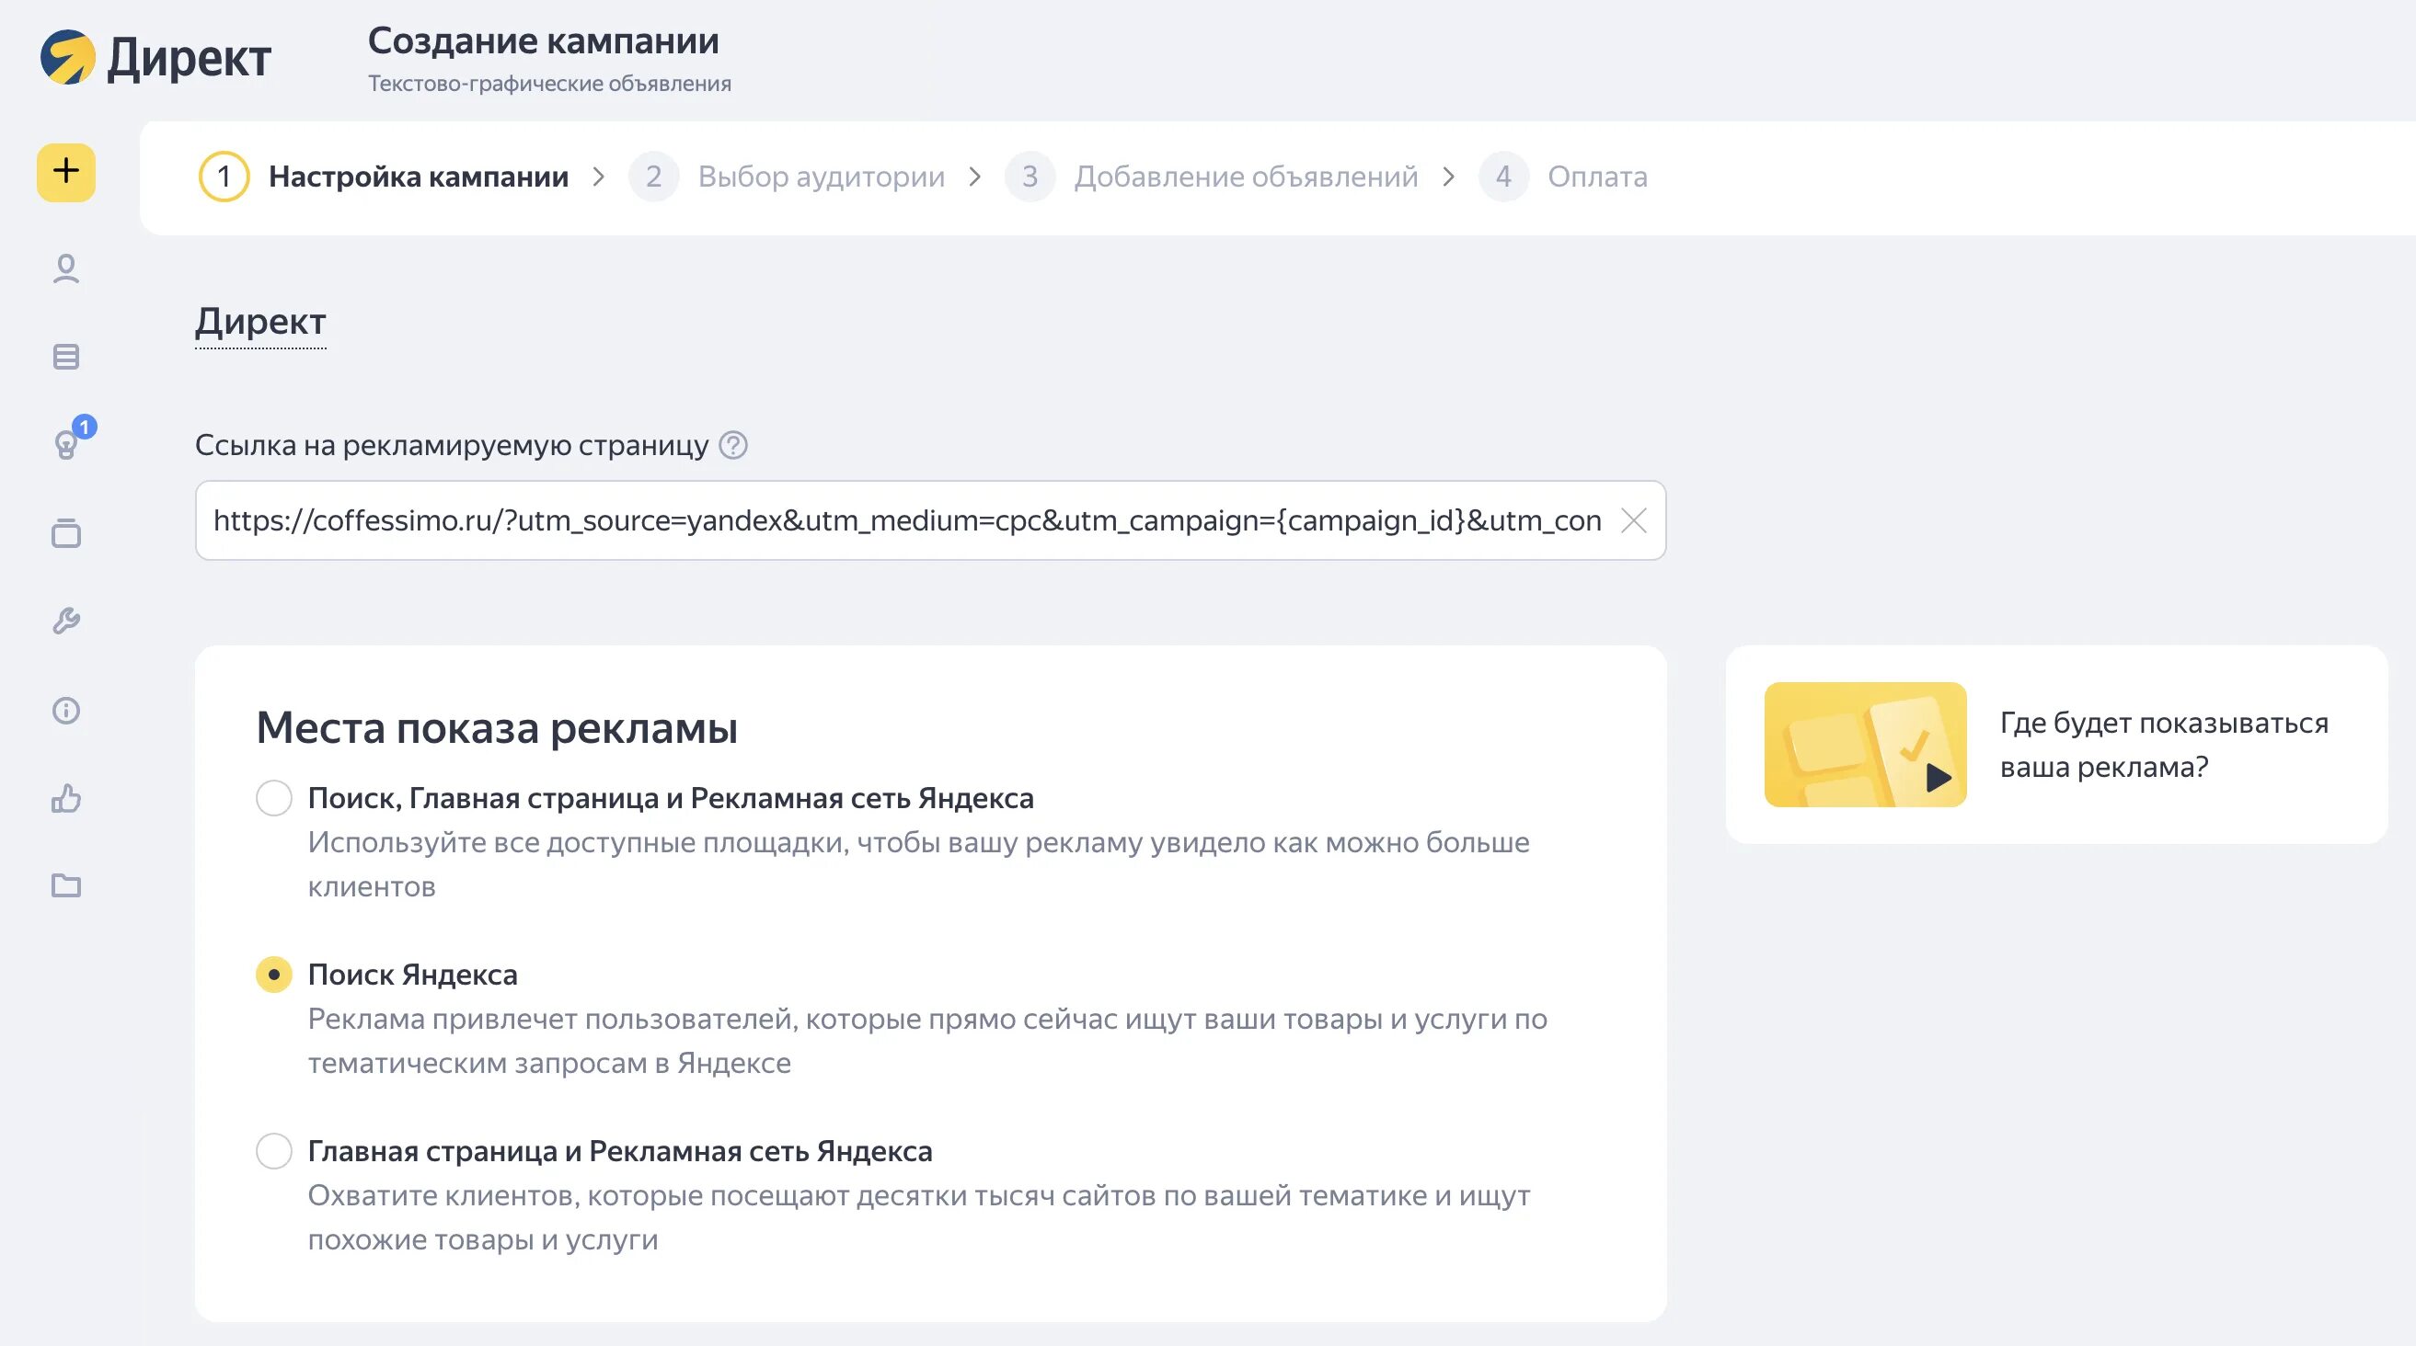Open recommendations lightbulb icon with badge

click(65, 444)
